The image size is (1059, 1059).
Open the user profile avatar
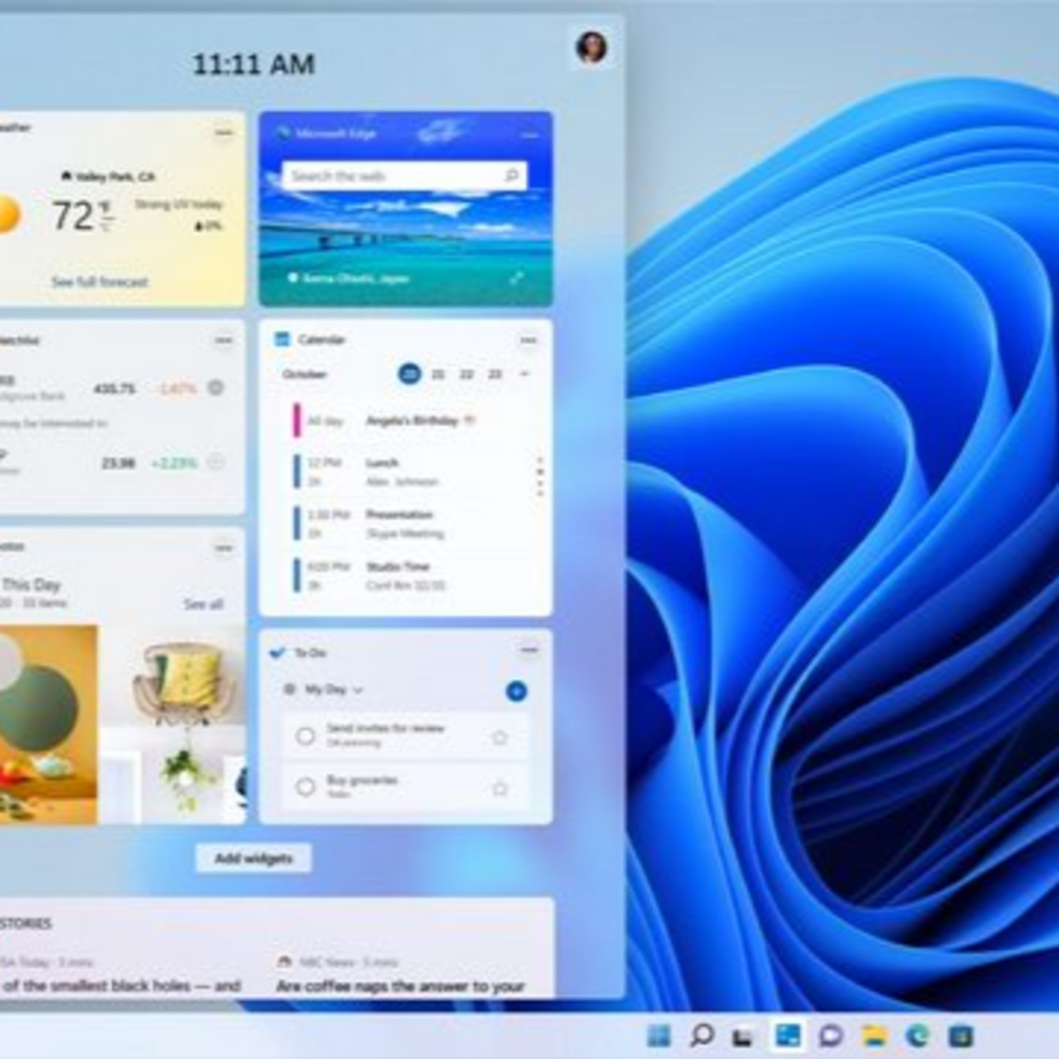pos(591,47)
